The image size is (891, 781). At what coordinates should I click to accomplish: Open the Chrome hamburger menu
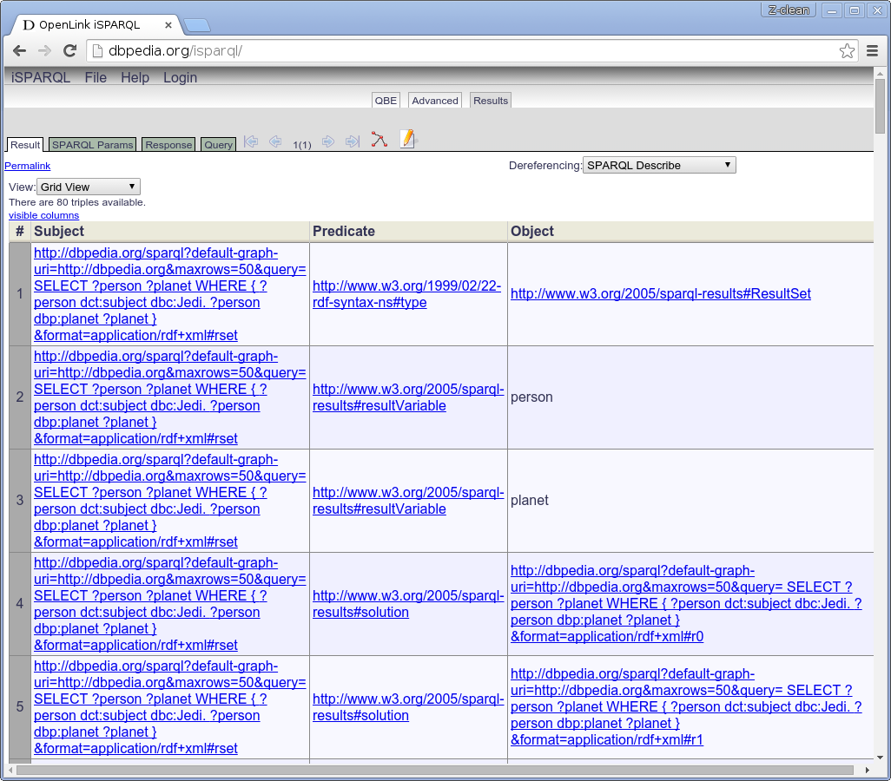tap(873, 51)
